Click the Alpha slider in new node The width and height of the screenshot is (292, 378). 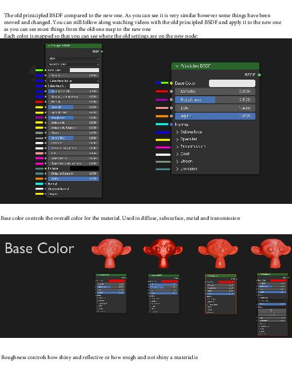tap(215, 116)
